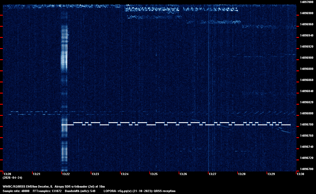
Task: Click the 14097000 frequency label
Action: click(307, 2)
